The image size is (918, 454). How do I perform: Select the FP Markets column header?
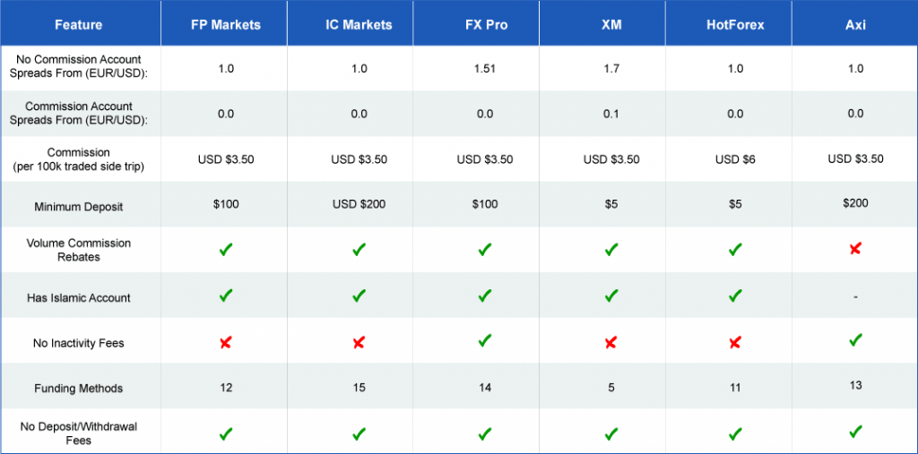[x=225, y=25]
